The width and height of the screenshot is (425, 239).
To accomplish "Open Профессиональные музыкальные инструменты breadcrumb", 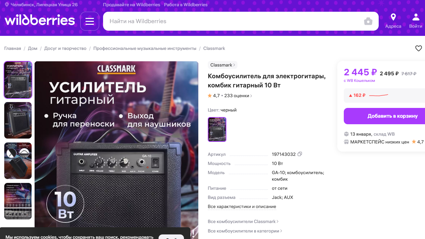I will pos(145,48).
